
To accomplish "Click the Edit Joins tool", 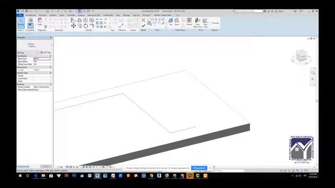I will pos(205,22).
